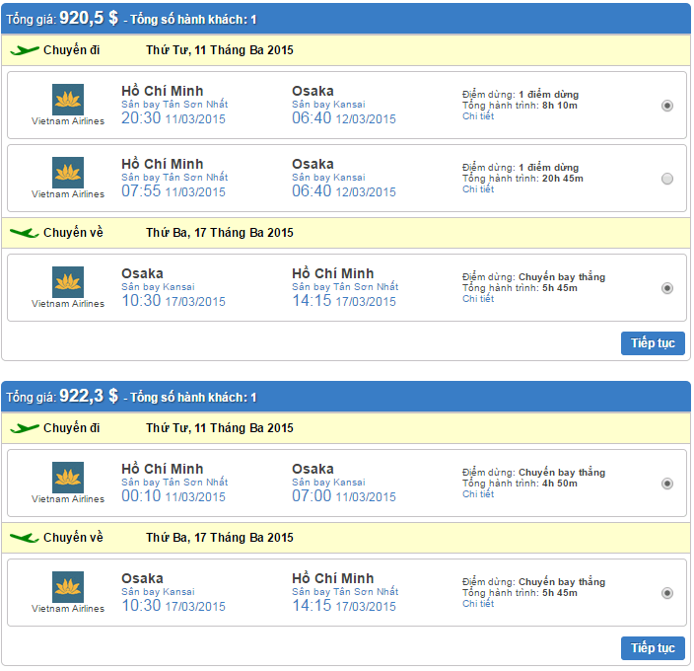
Task: Click departing plane icon in 922,3 $ fare
Action: 25,428
